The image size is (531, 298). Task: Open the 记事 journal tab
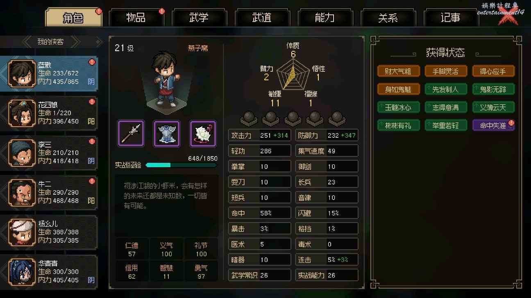click(451, 18)
